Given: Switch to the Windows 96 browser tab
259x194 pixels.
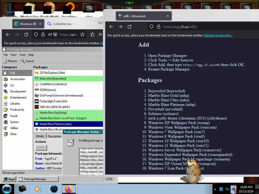Looking at the screenshot, I should coord(28,24).
